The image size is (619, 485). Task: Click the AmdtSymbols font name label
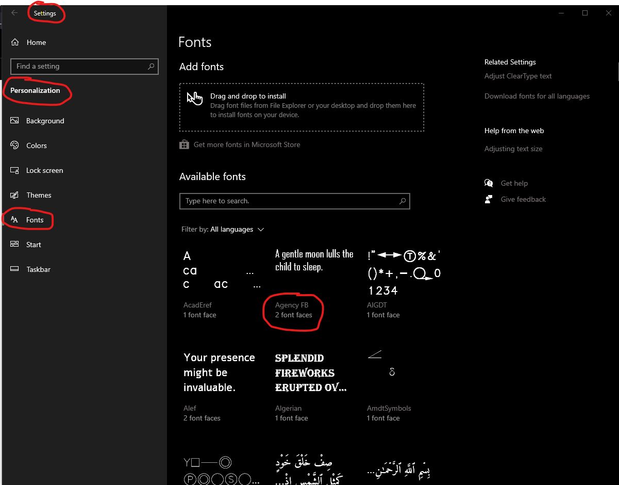pyautogui.click(x=389, y=408)
